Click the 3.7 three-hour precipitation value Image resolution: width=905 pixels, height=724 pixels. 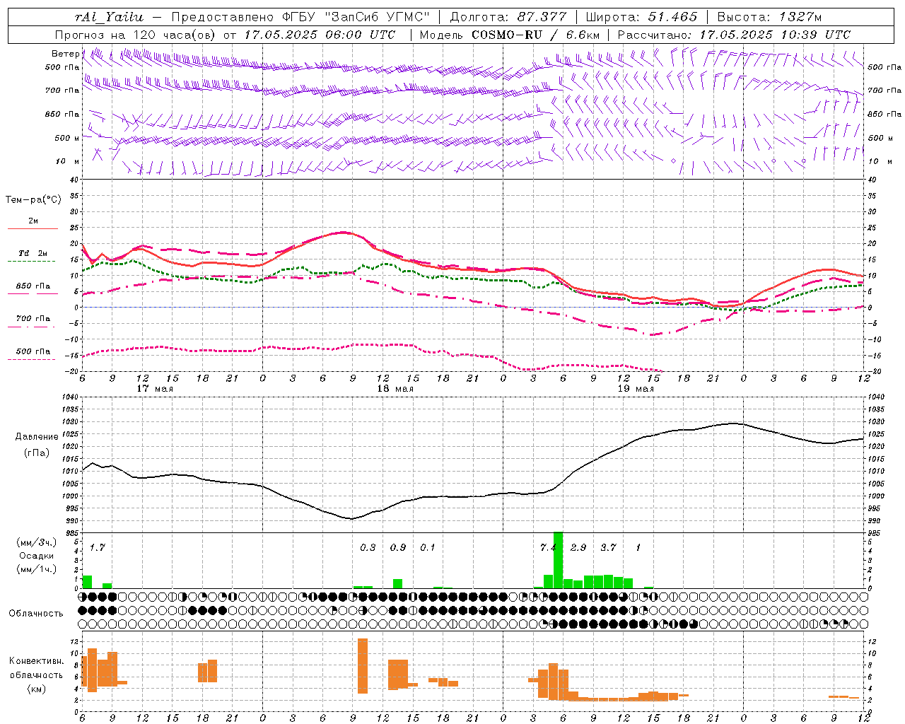pos(608,547)
